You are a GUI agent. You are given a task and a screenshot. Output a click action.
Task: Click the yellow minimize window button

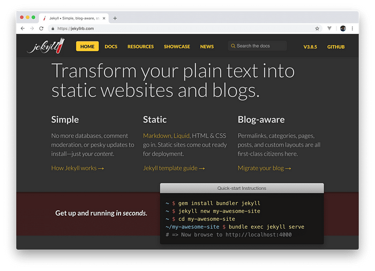click(x=27, y=17)
